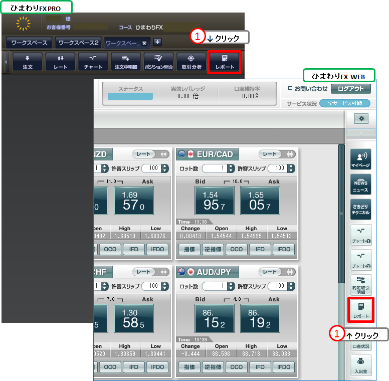This screenshot has width=389, height=381.
Task: Click the NZD panel Ask price 1.69570
Action: [134, 201]
